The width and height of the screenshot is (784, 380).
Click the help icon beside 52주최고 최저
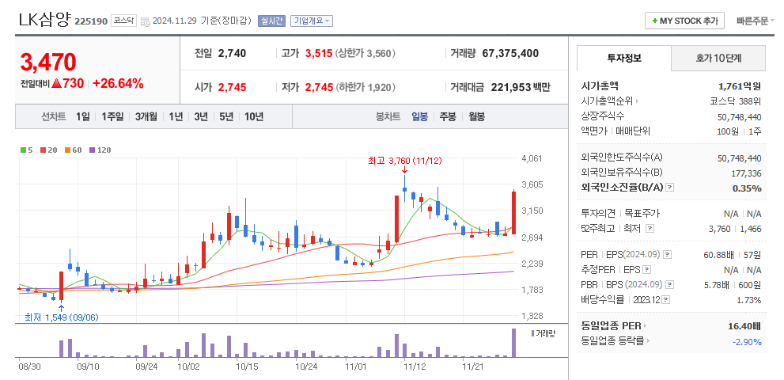pos(650,228)
